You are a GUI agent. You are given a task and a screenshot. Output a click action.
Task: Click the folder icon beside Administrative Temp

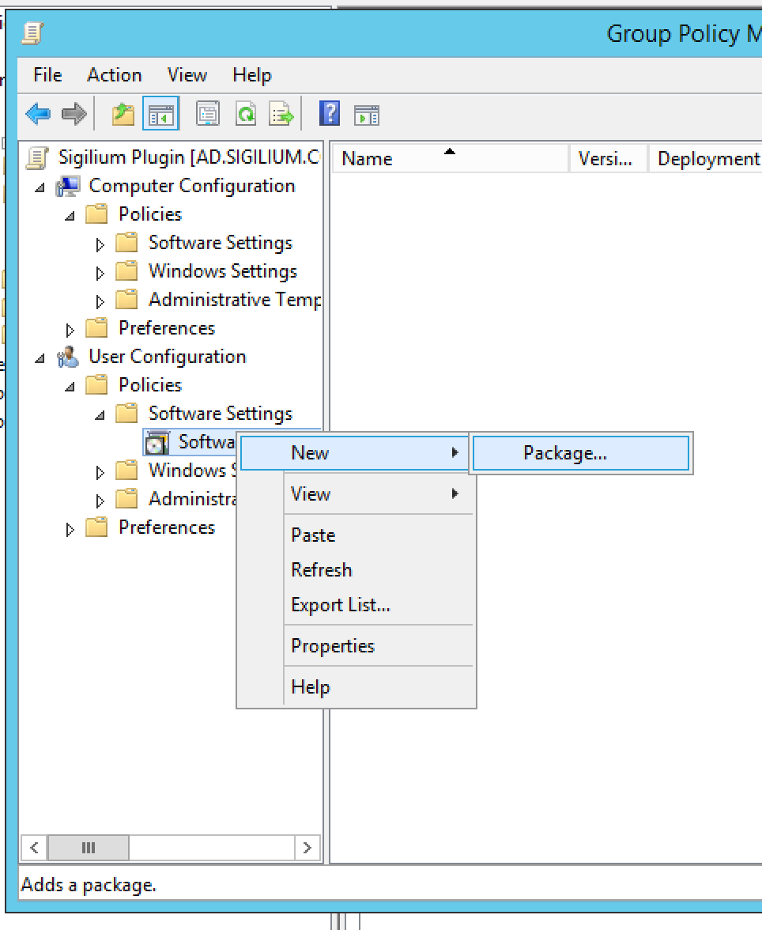point(126,300)
